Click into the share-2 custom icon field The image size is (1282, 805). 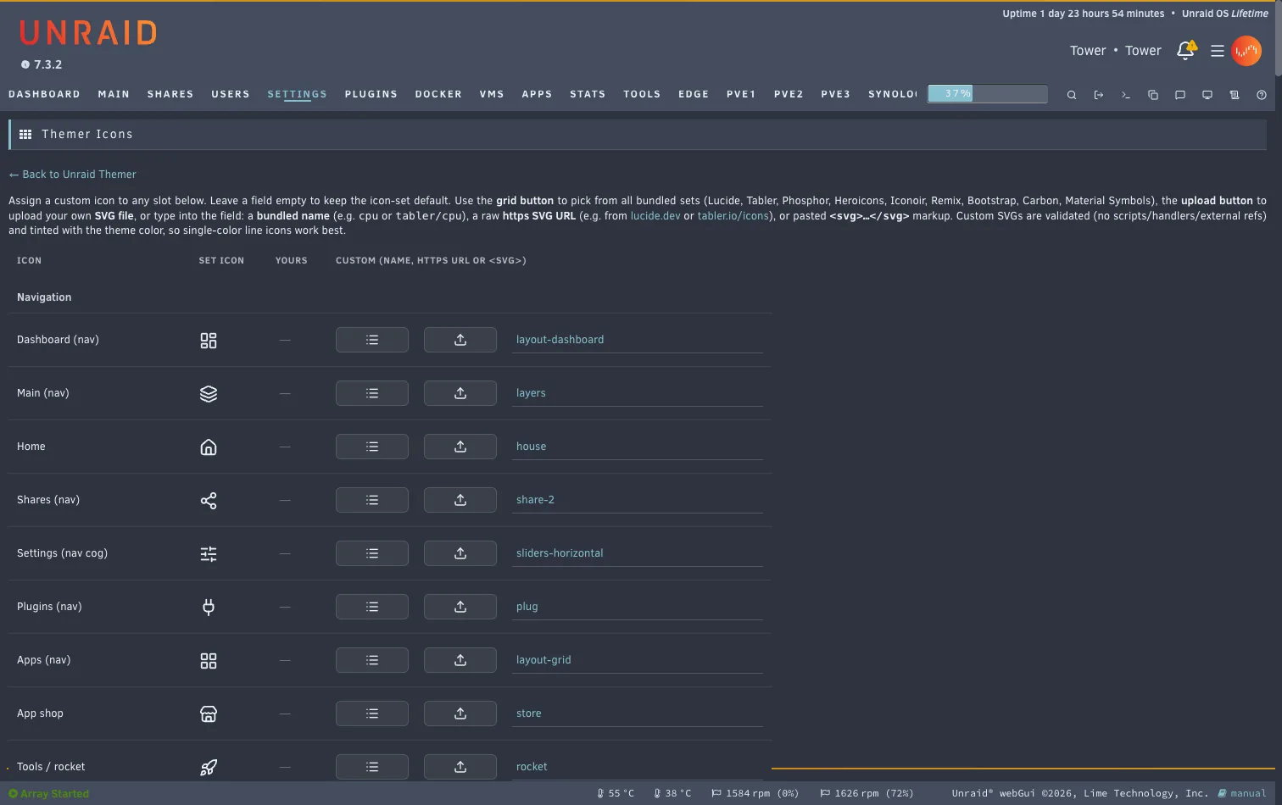[x=638, y=500]
